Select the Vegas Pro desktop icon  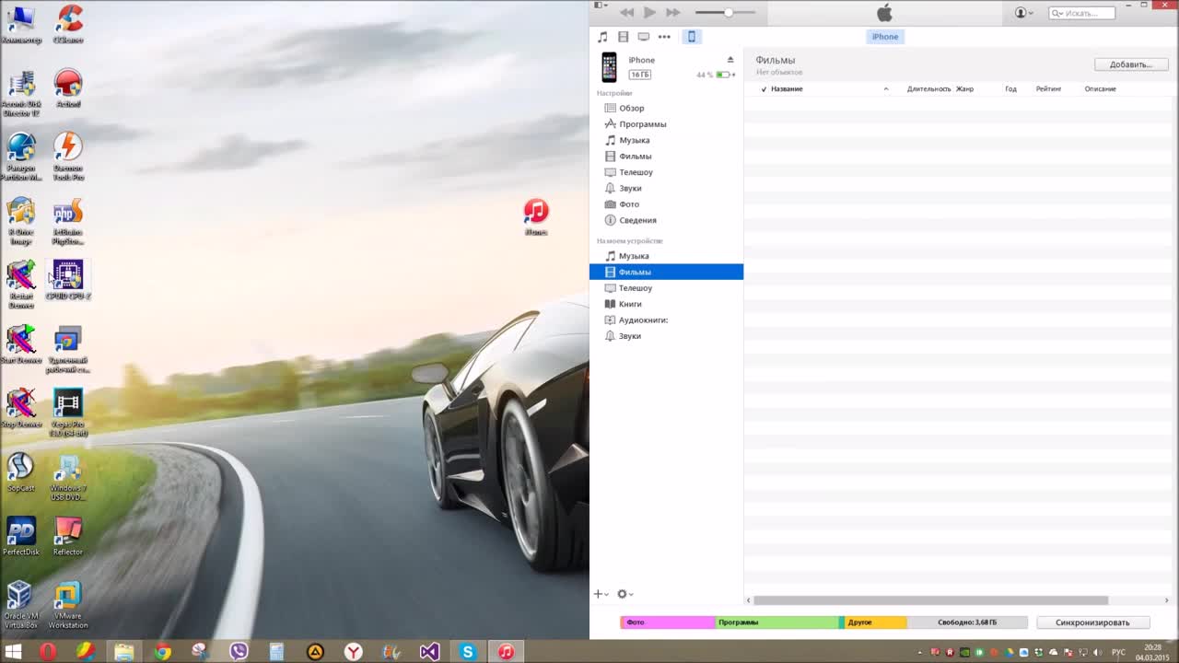click(68, 413)
